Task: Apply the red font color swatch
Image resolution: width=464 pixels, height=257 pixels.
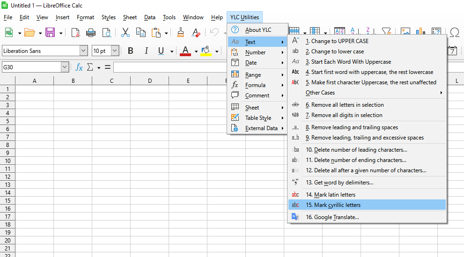Action: (x=185, y=51)
